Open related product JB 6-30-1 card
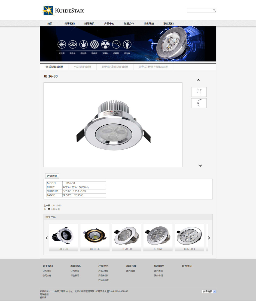Screen dimensions: 256x302 point(189,238)
